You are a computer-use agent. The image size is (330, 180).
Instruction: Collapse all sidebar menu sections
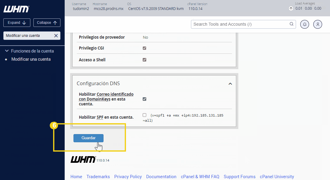[47, 23]
